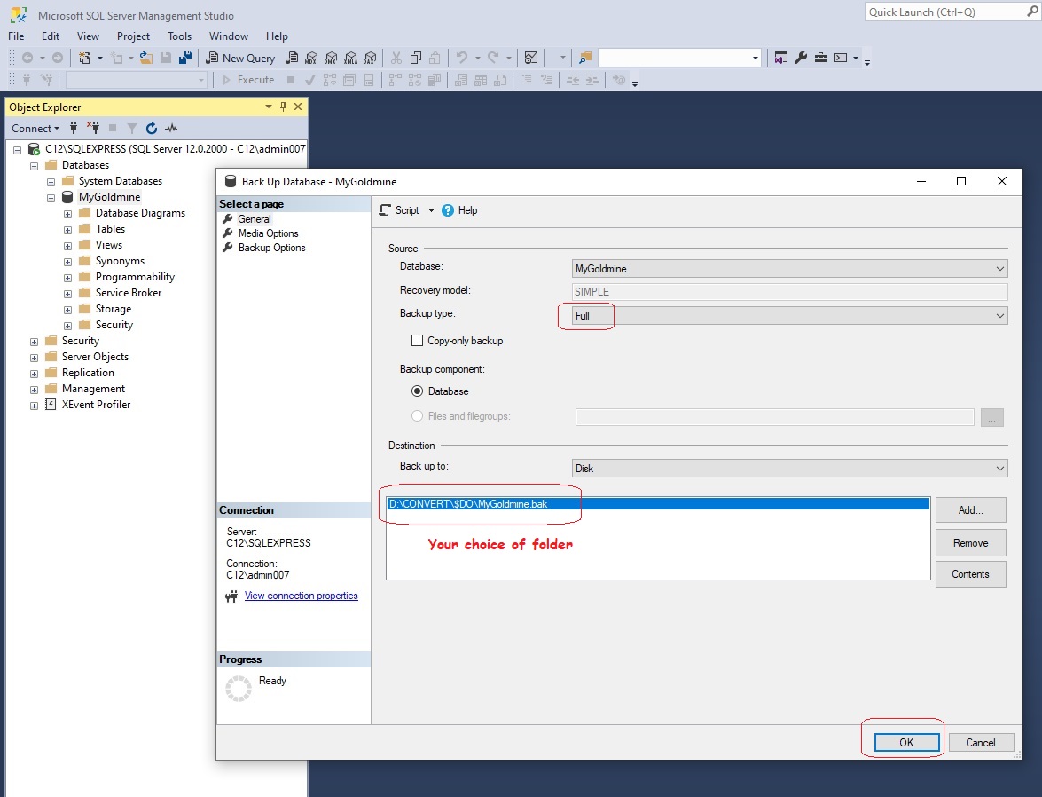Click the New Query toolbar button
1042x797 pixels.
tap(240, 58)
